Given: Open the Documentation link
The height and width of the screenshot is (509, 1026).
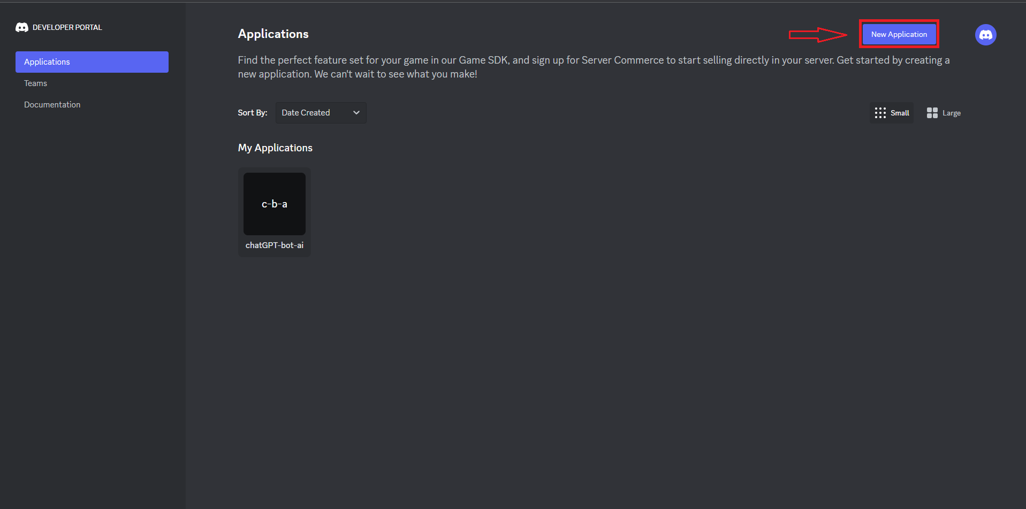Looking at the screenshot, I should [52, 104].
